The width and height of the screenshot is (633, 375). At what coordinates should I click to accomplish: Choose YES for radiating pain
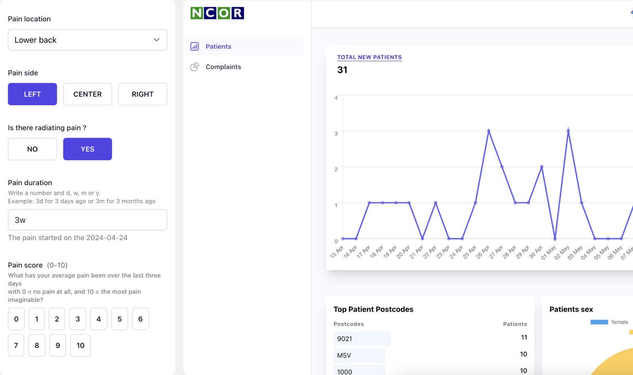coord(87,149)
